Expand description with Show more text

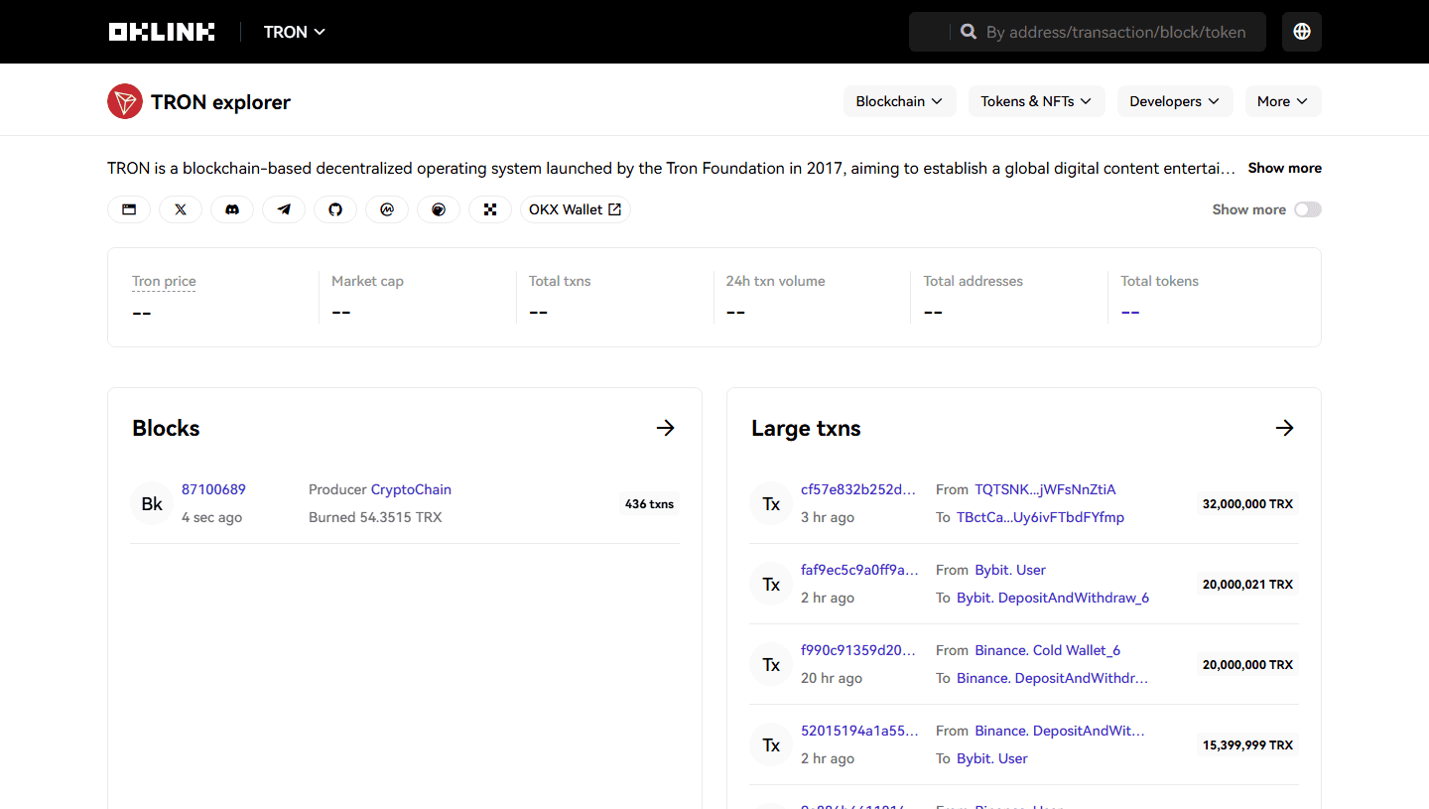tap(1285, 168)
